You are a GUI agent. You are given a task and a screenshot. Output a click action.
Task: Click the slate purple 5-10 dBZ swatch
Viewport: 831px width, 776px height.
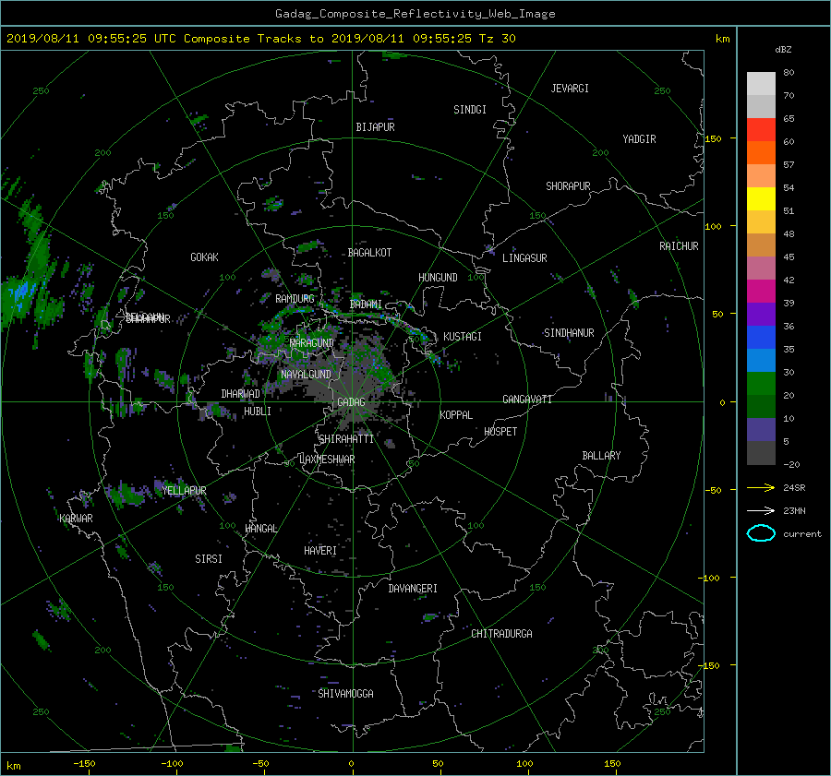click(761, 429)
